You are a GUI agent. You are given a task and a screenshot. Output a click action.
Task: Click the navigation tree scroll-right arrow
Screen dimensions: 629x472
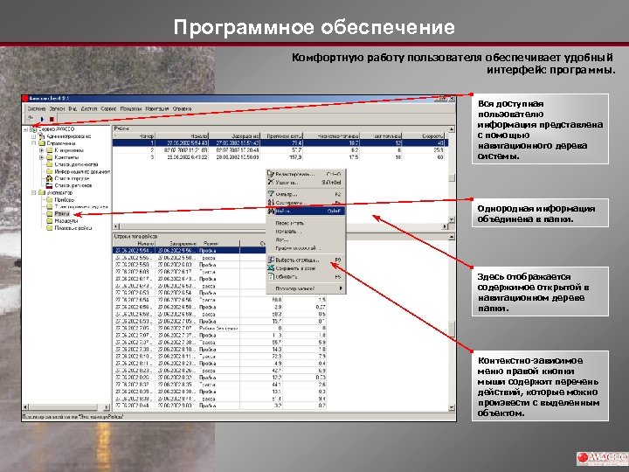point(107,407)
